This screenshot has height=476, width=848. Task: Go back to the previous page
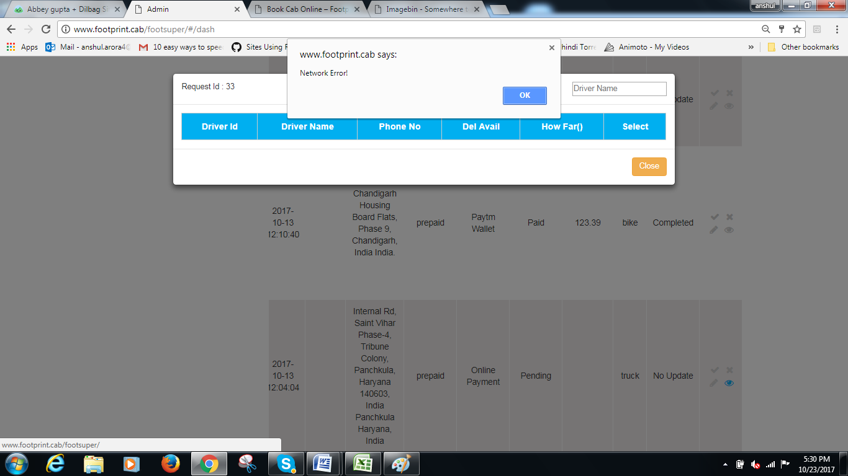11,29
